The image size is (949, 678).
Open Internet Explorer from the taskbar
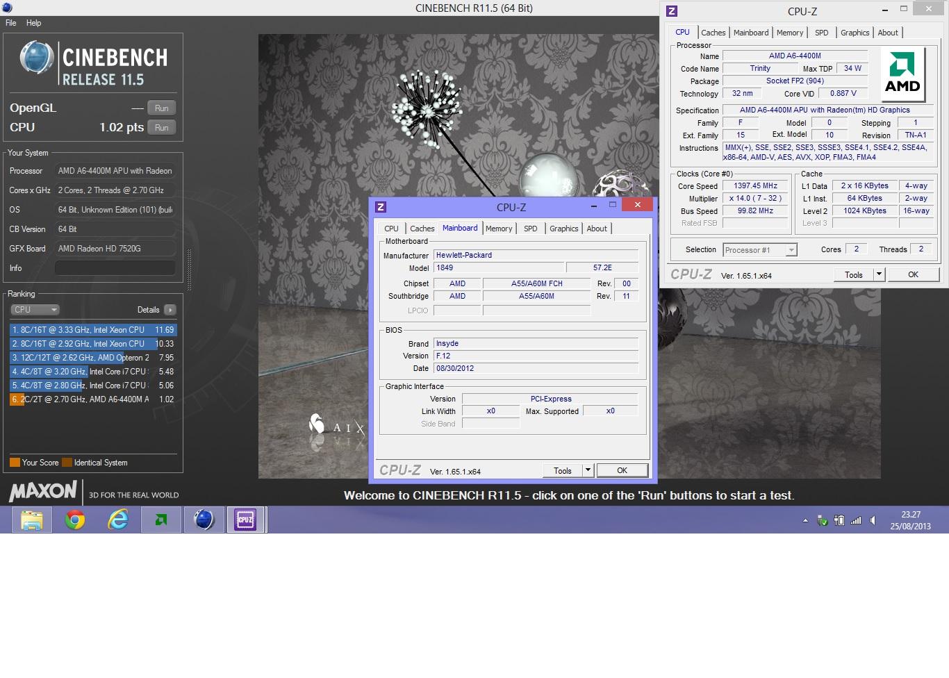tap(118, 520)
